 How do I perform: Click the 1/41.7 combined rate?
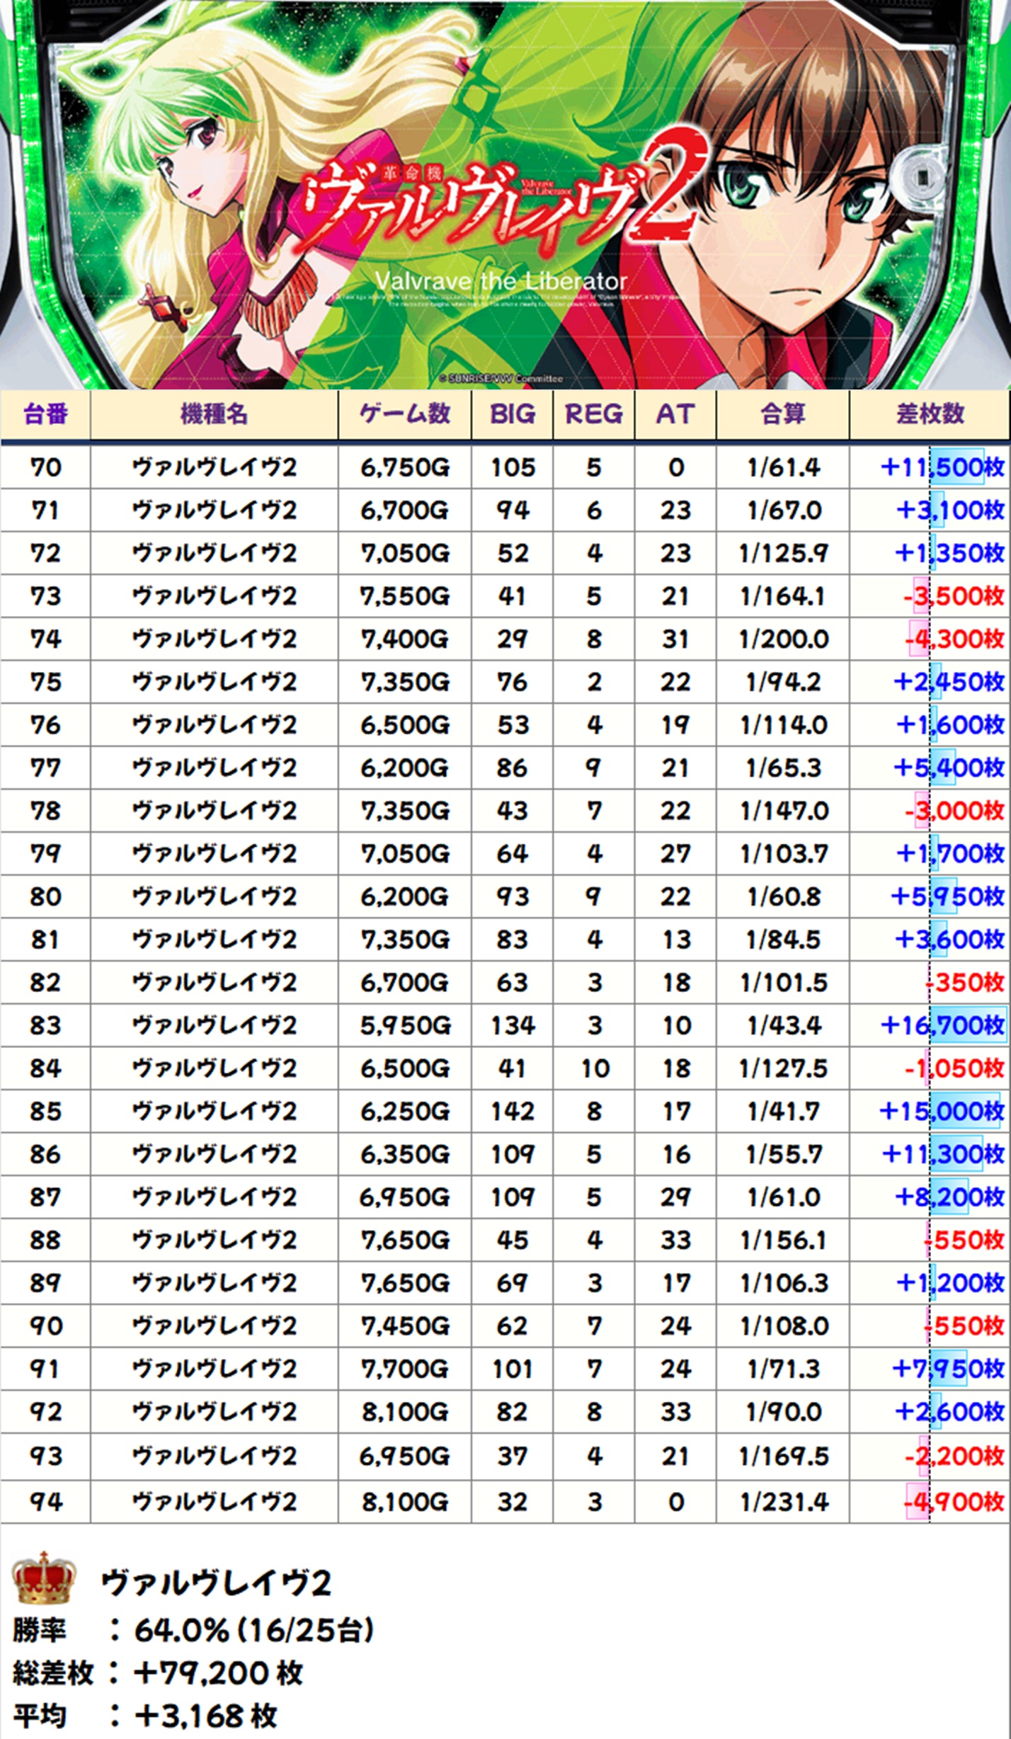click(783, 1111)
